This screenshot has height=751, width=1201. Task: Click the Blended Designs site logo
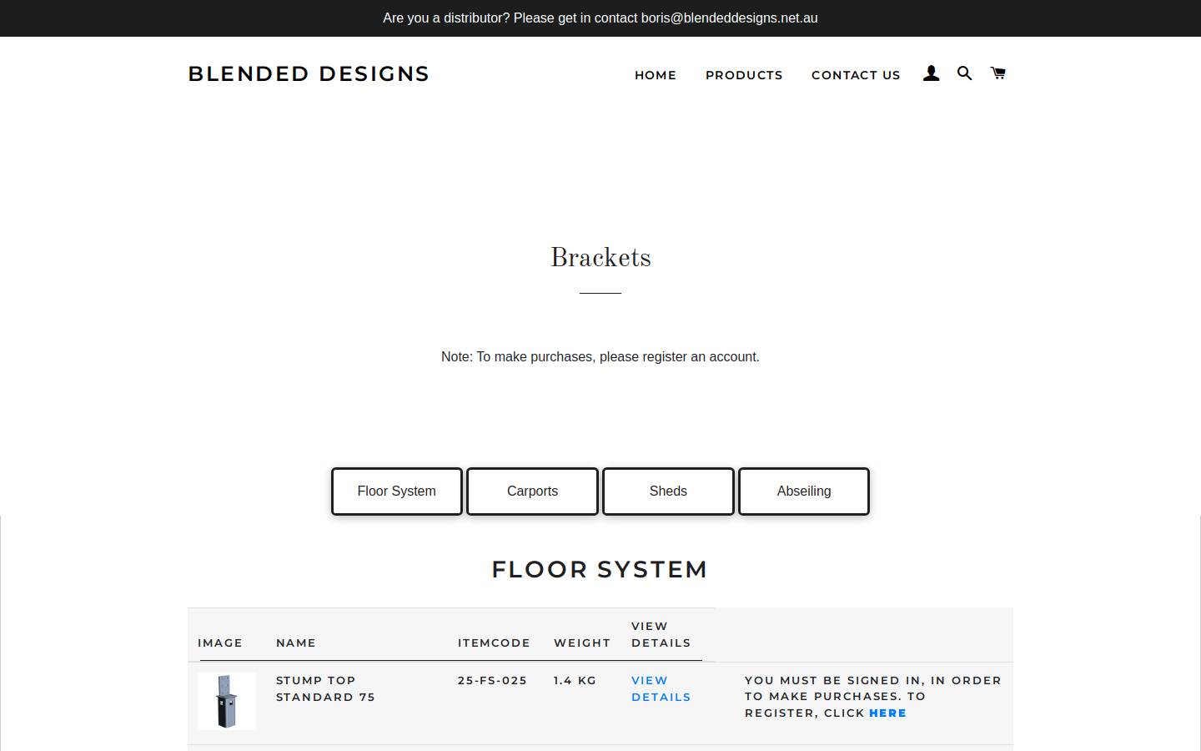309,73
